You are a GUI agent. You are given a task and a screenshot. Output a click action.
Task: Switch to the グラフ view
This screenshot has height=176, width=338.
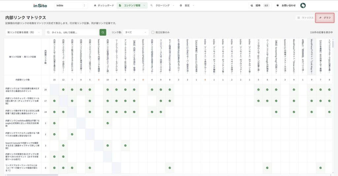coord(325,18)
